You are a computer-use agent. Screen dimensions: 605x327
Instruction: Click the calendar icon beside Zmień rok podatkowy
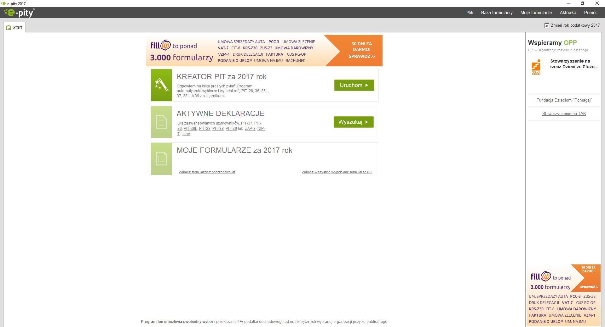click(547, 25)
